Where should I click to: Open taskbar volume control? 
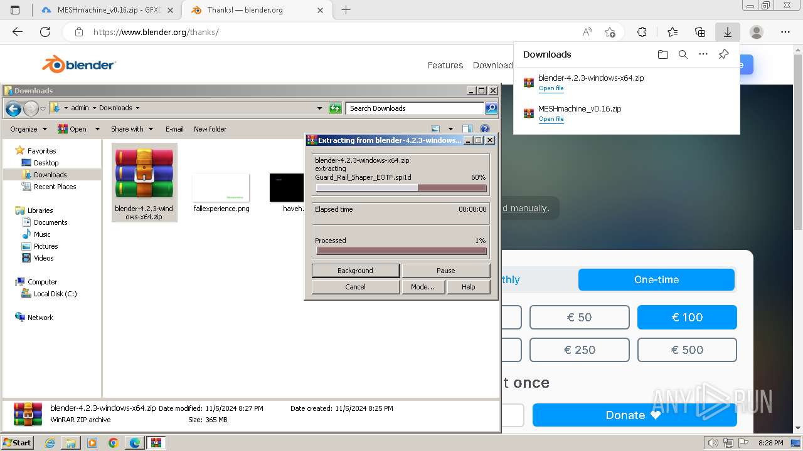point(712,443)
